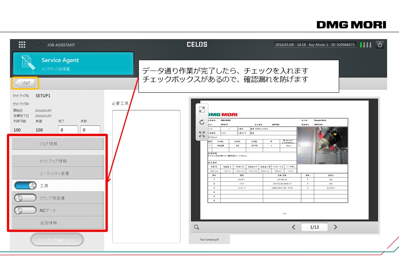Go to the next PDF page

335,227
